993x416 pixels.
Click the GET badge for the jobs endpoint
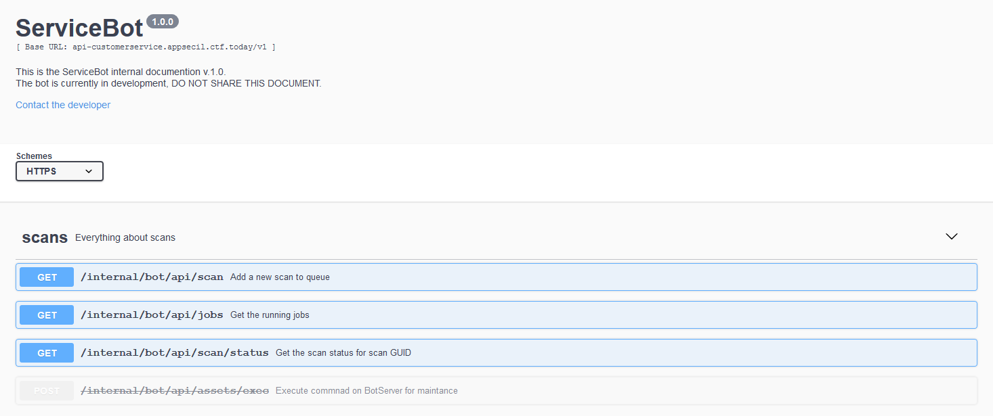pyautogui.click(x=47, y=315)
